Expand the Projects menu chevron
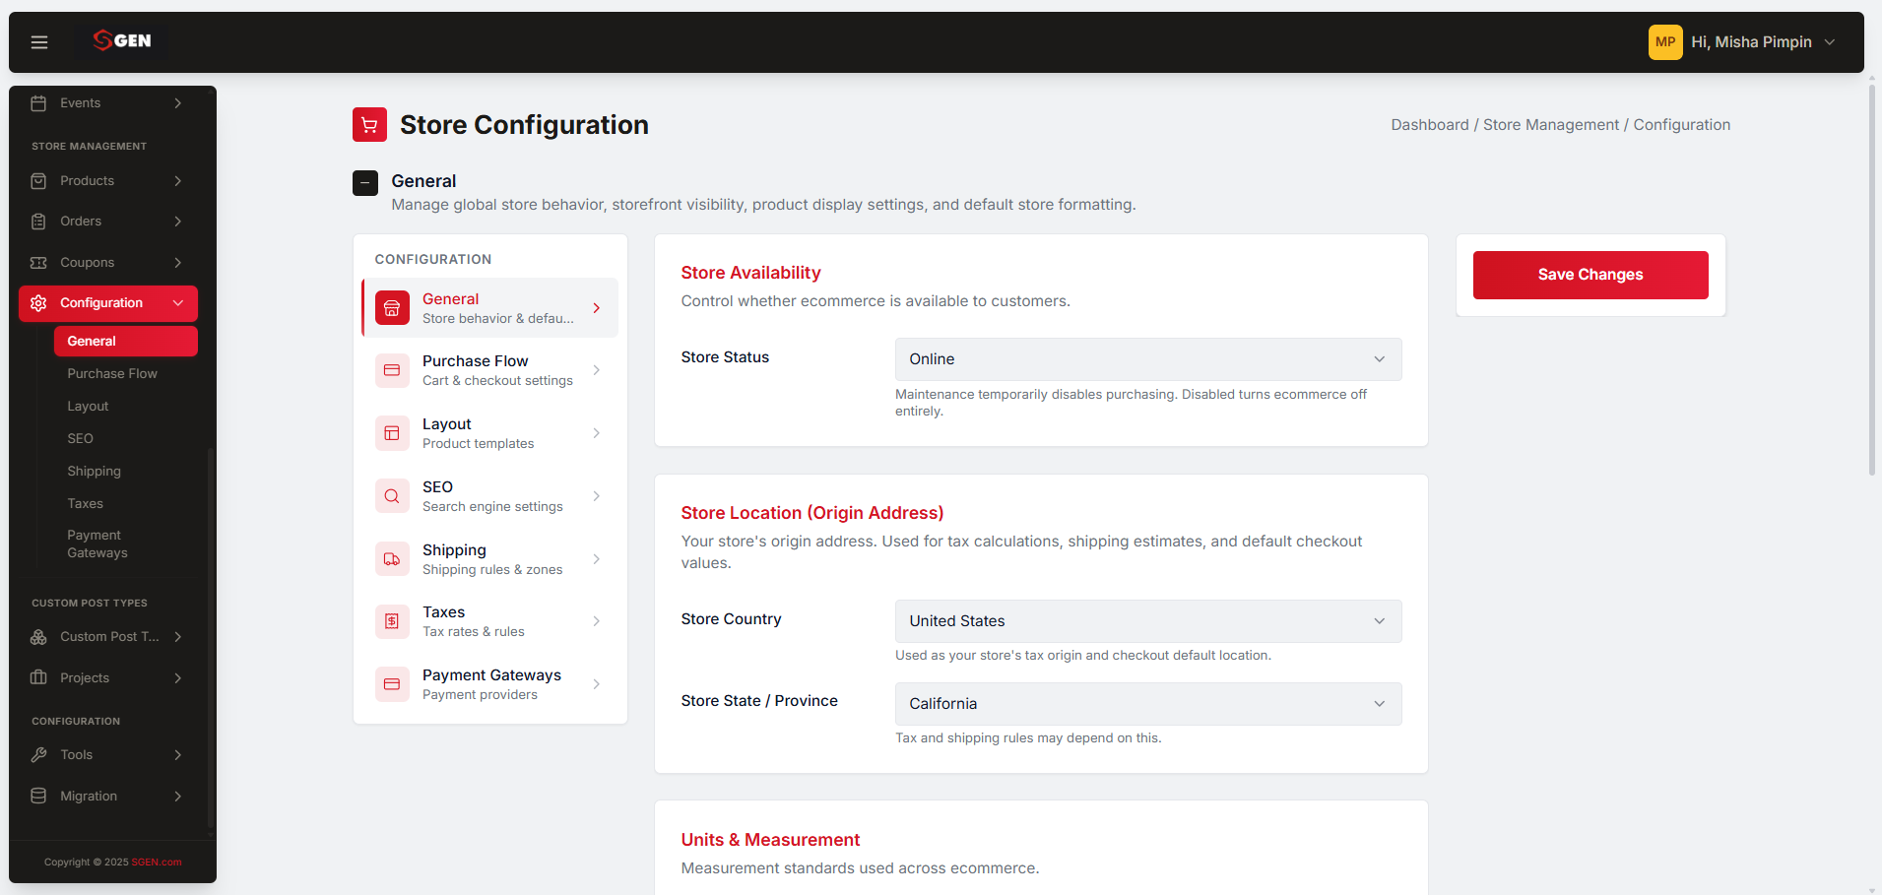The height and width of the screenshot is (895, 1882). tap(178, 677)
